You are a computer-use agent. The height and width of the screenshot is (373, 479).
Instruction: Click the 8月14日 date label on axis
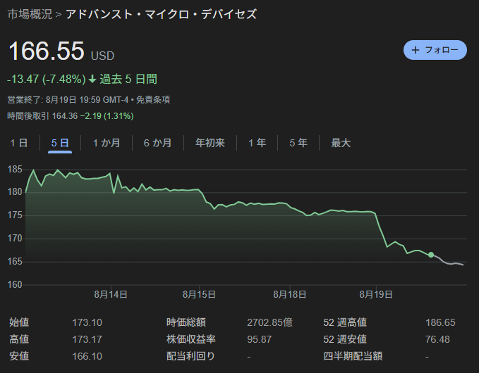tap(111, 295)
